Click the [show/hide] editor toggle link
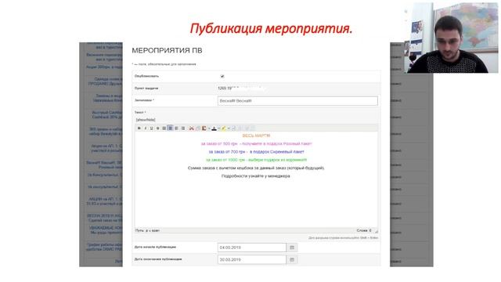 point(146,120)
